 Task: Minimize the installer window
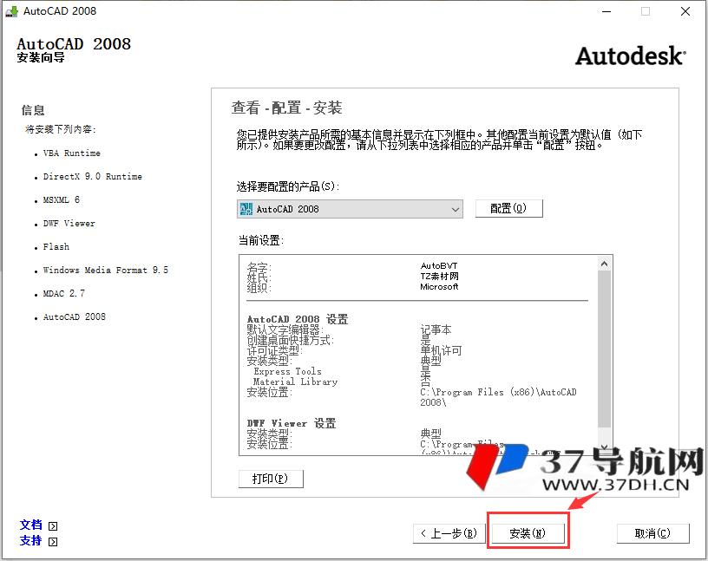click(x=605, y=11)
